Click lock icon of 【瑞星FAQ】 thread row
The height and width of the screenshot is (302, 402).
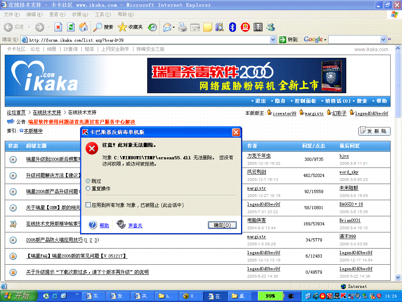[x=13, y=256]
